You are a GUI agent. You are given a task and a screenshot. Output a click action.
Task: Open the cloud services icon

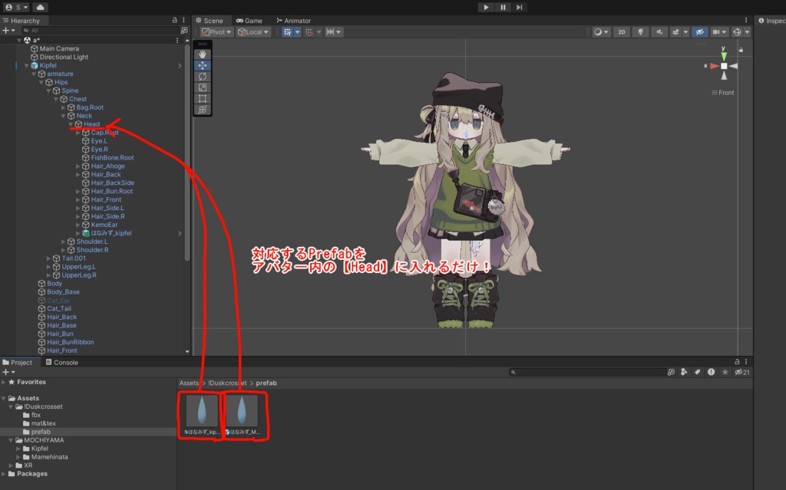[x=40, y=7]
